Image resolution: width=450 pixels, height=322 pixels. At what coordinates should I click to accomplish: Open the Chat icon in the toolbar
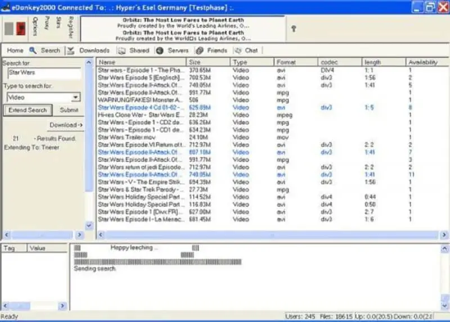click(237, 50)
